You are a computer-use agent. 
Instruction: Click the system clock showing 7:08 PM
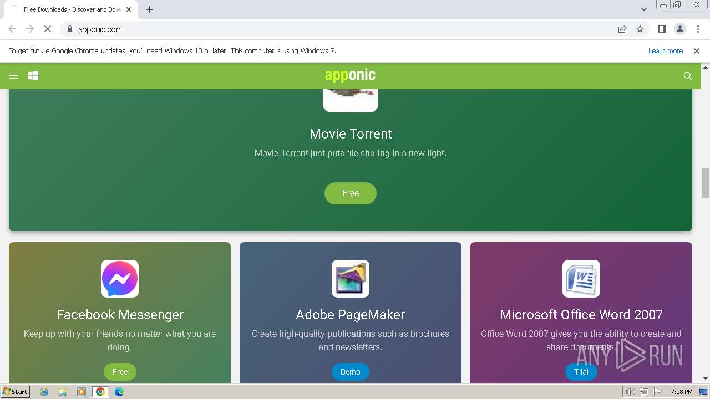(x=681, y=392)
